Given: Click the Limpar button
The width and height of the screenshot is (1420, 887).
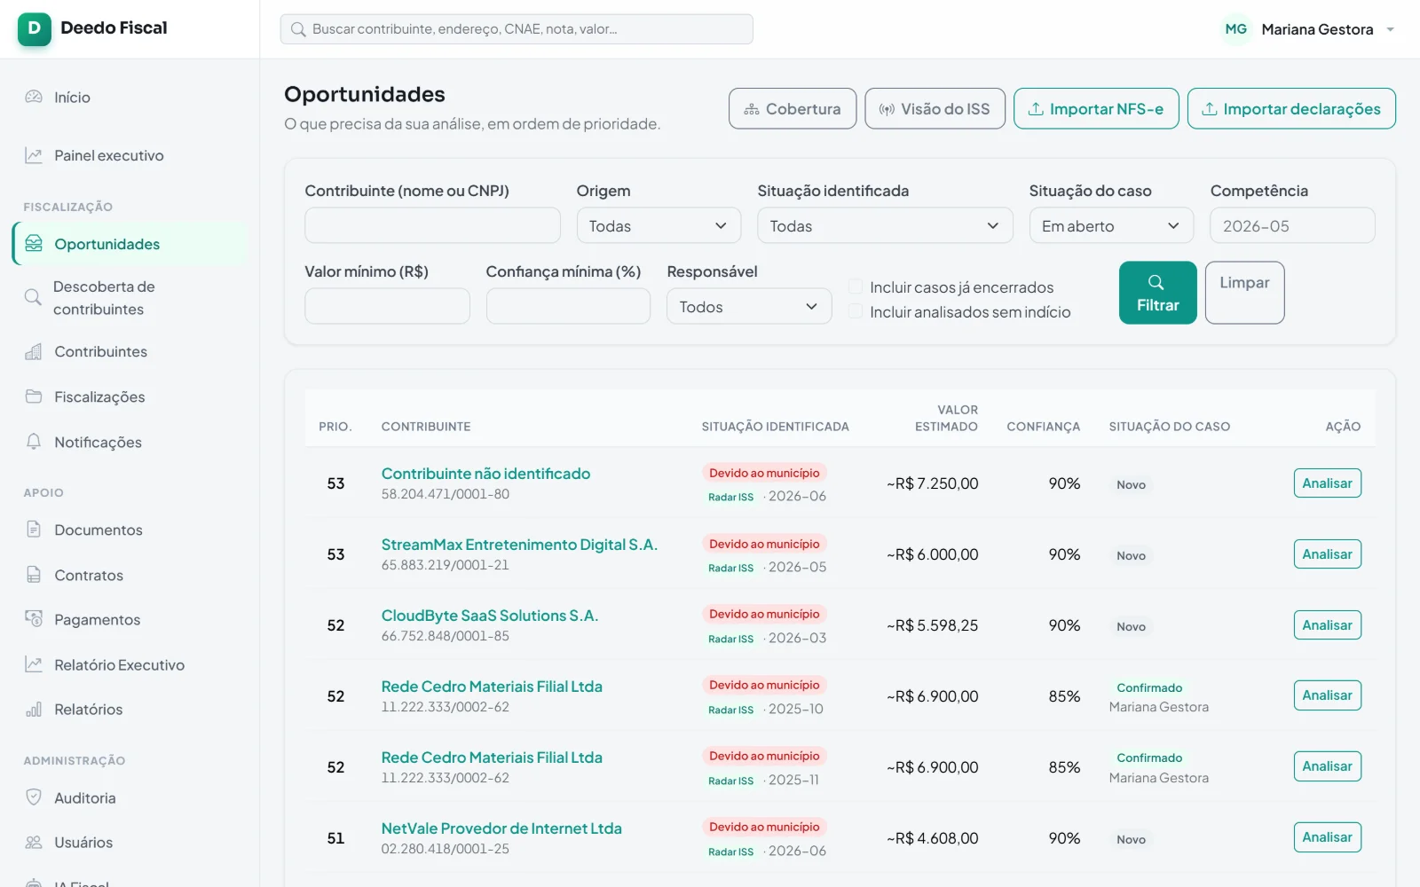Looking at the screenshot, I should [x=1244, y=293].
